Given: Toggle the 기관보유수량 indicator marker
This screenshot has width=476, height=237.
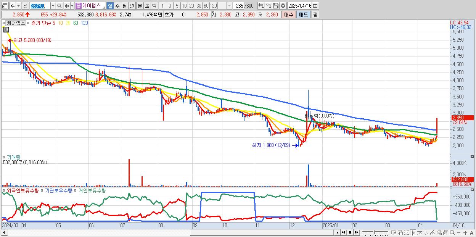Looking at the screenshot, I should pos(42,190).
